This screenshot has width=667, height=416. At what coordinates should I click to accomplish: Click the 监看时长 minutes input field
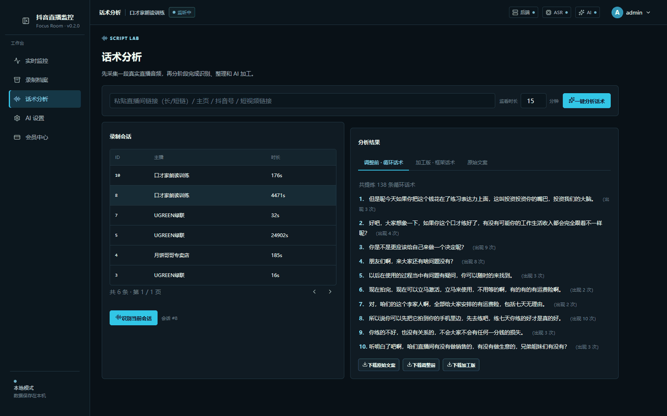tap(533, 101)
